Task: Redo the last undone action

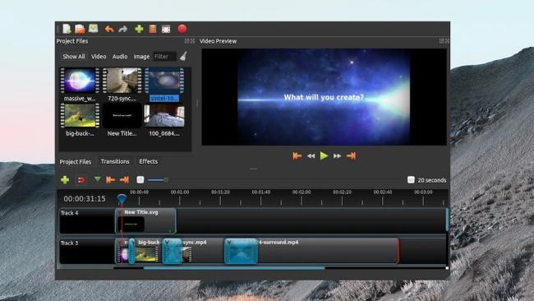Action: pyautogui.click(x=123, y=30)
